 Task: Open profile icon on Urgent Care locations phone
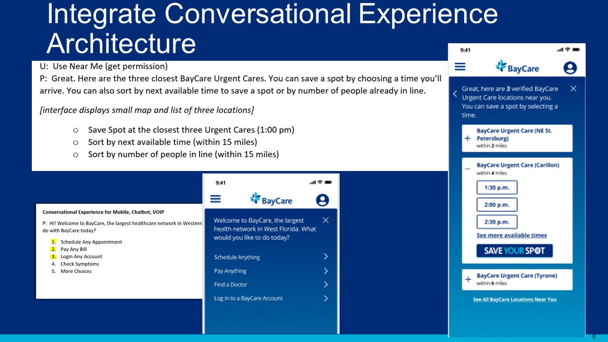(570, 68)
